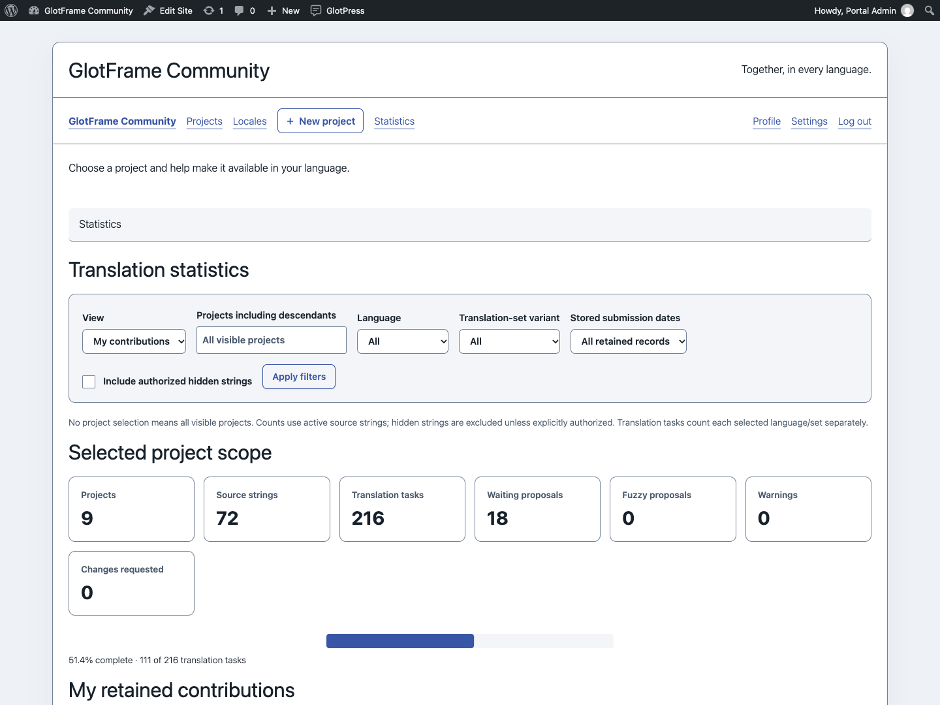Click the Apply filters button
940x705 pixels.
(299, 377)
